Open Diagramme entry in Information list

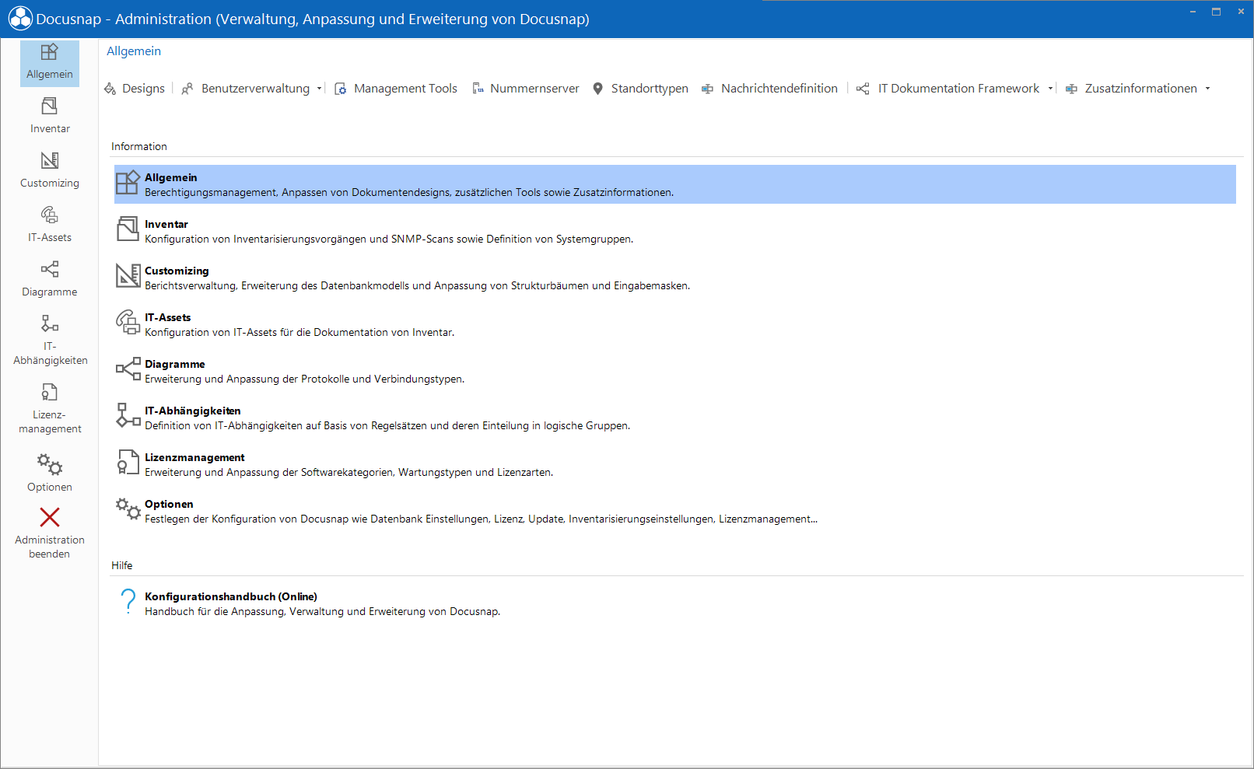pos(674,371)
